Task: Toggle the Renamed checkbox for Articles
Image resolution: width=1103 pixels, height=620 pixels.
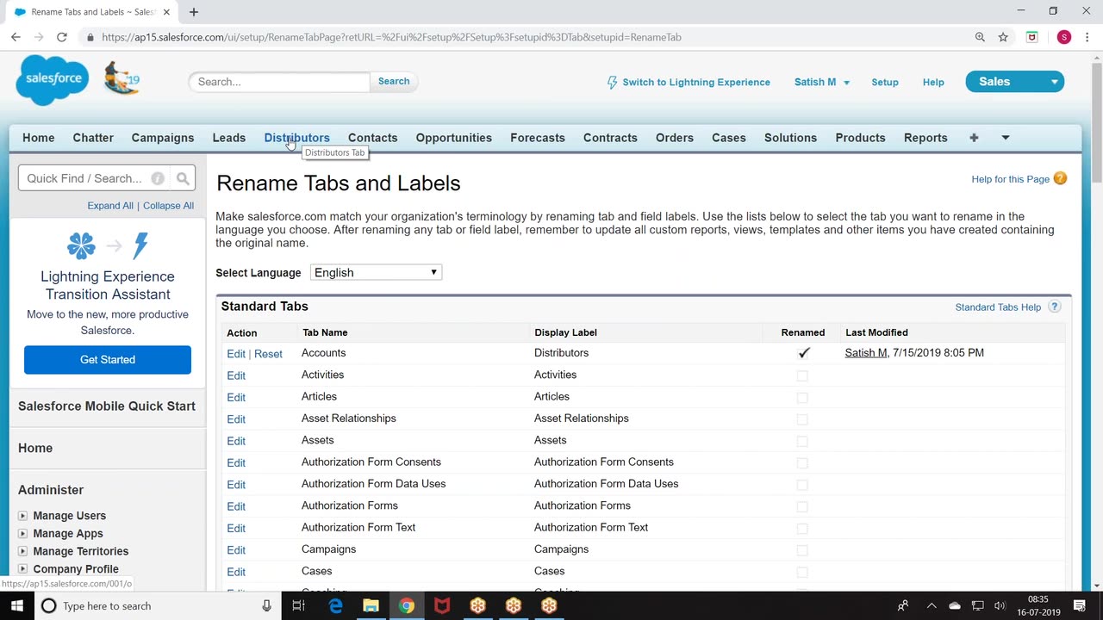Action: pos(802,397)
